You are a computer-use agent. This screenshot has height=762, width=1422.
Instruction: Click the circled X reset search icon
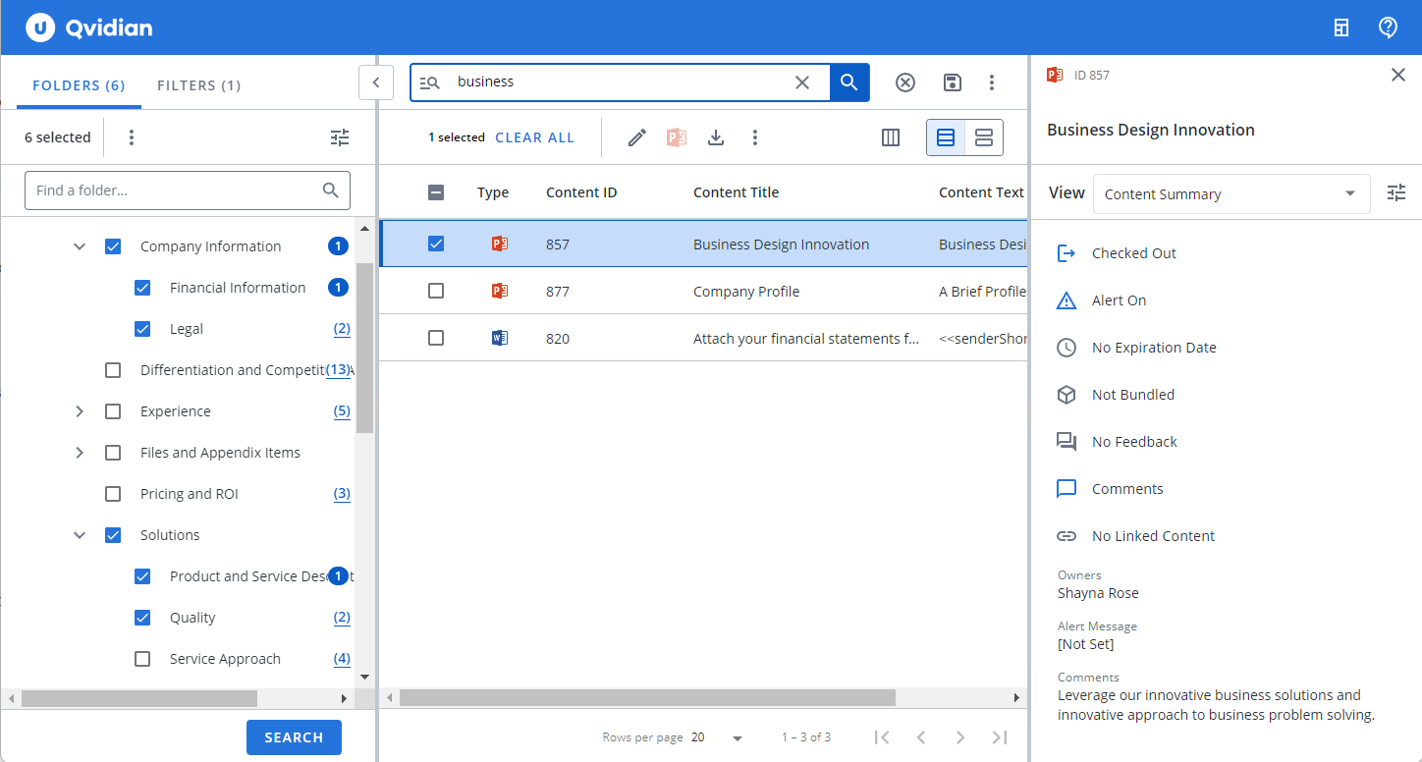tap(905, 82)
